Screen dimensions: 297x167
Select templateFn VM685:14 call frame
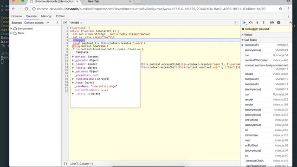point(266,84)
